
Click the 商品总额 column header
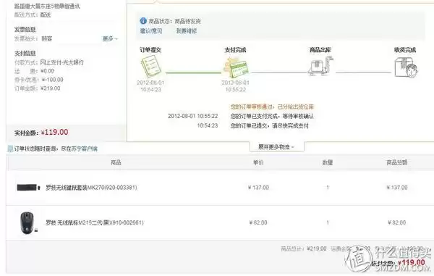click(x=397, y=162)
